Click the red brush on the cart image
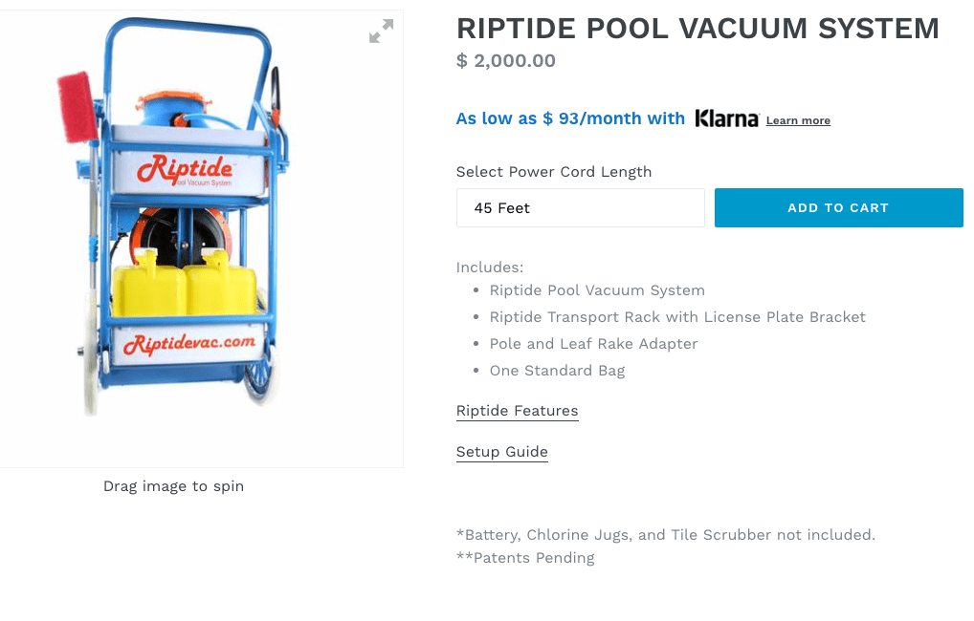Viewport: 974px width, 621px height. pyautogui.click(x=77, y=107)
